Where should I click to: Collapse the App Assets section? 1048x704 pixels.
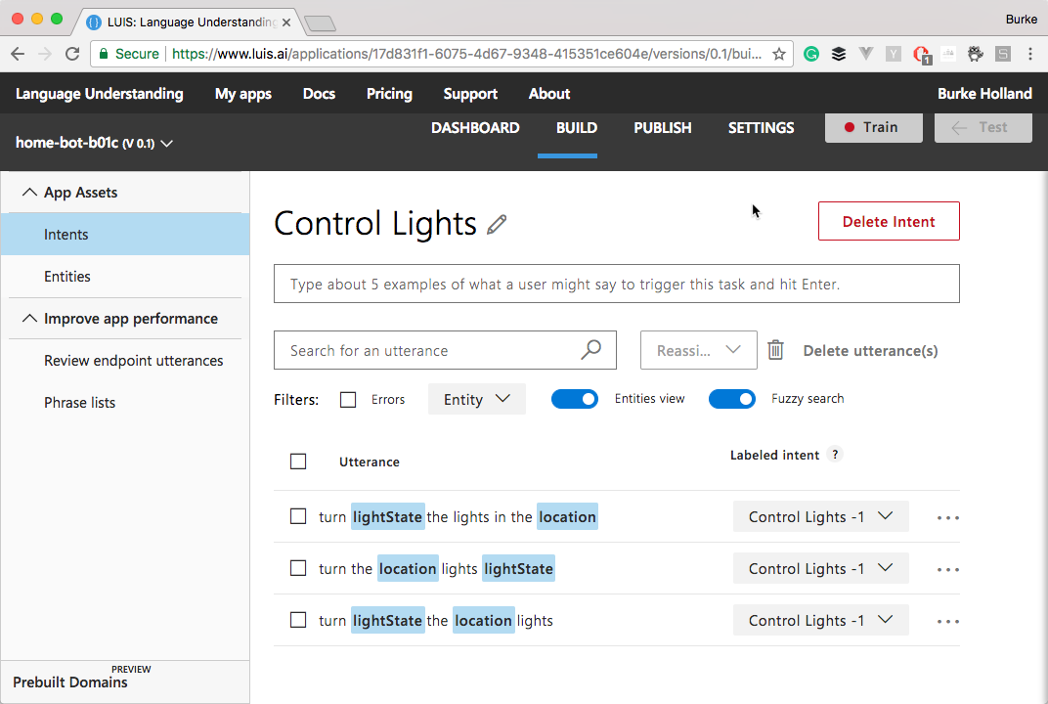pos(30,193)
